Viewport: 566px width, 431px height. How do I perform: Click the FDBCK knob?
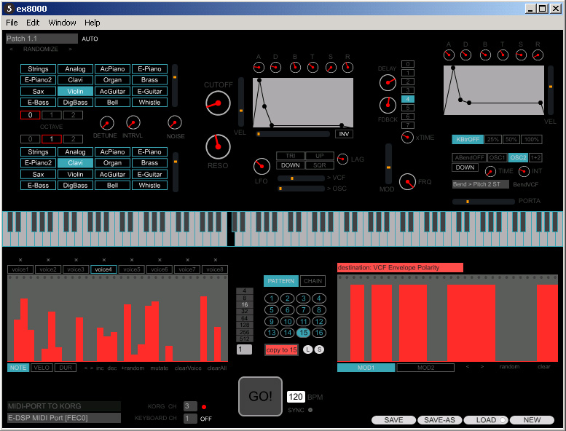point(388,105)
